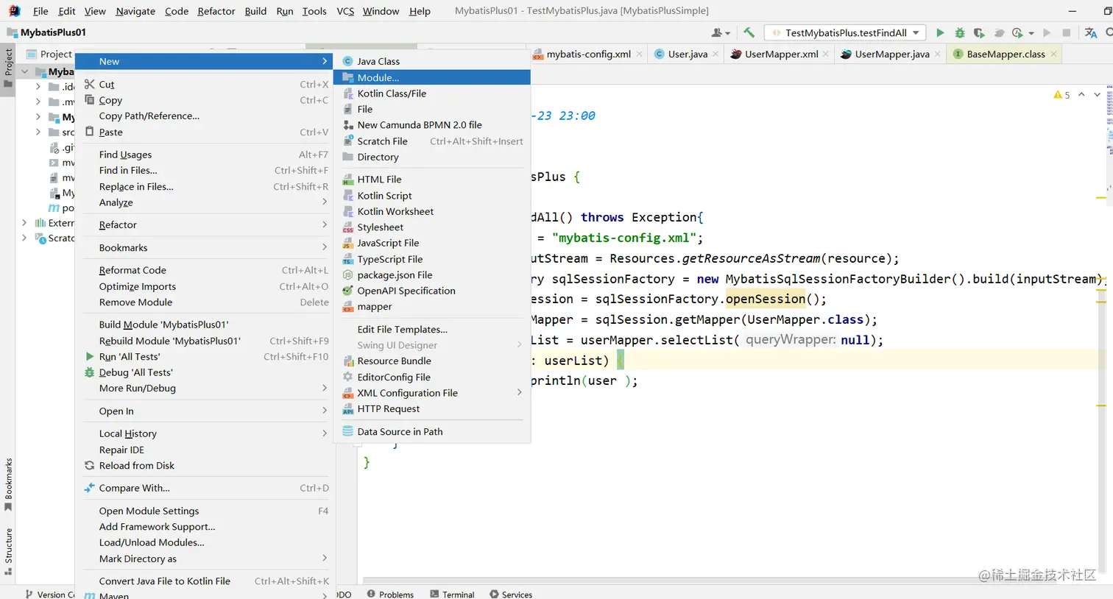1113x599 pixels.
Task: Open Edit File Templates...
Action: pos(432,329)
